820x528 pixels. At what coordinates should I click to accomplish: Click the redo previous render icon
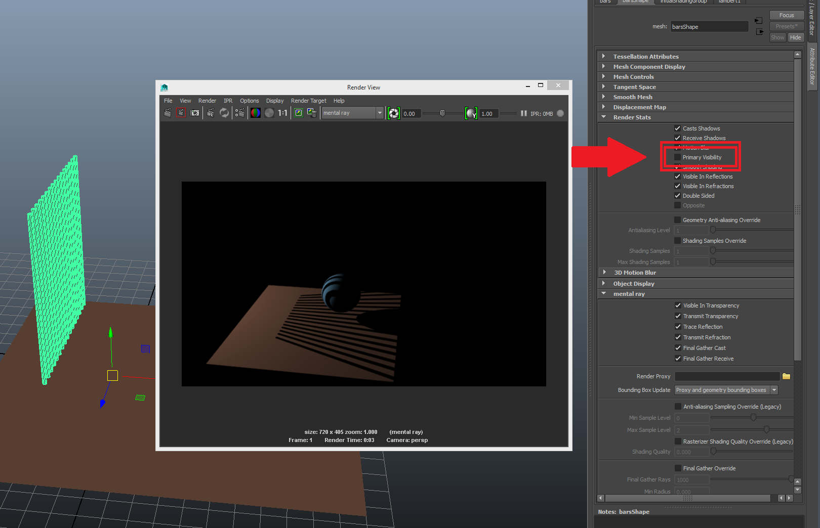(x=168, y=113)
